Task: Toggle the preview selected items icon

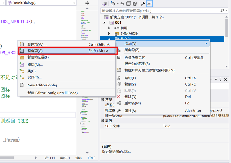Action: [x=150, y=4]
